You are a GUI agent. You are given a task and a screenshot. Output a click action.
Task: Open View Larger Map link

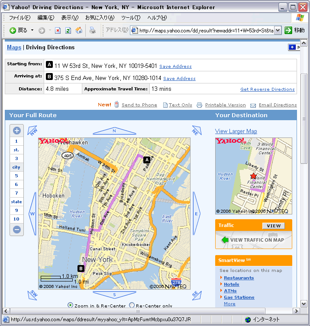pyautogui.click(x=236, y=131)
